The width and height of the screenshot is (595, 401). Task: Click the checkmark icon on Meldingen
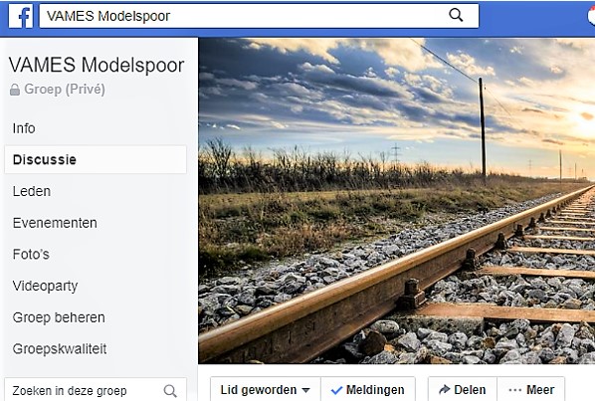336,390
